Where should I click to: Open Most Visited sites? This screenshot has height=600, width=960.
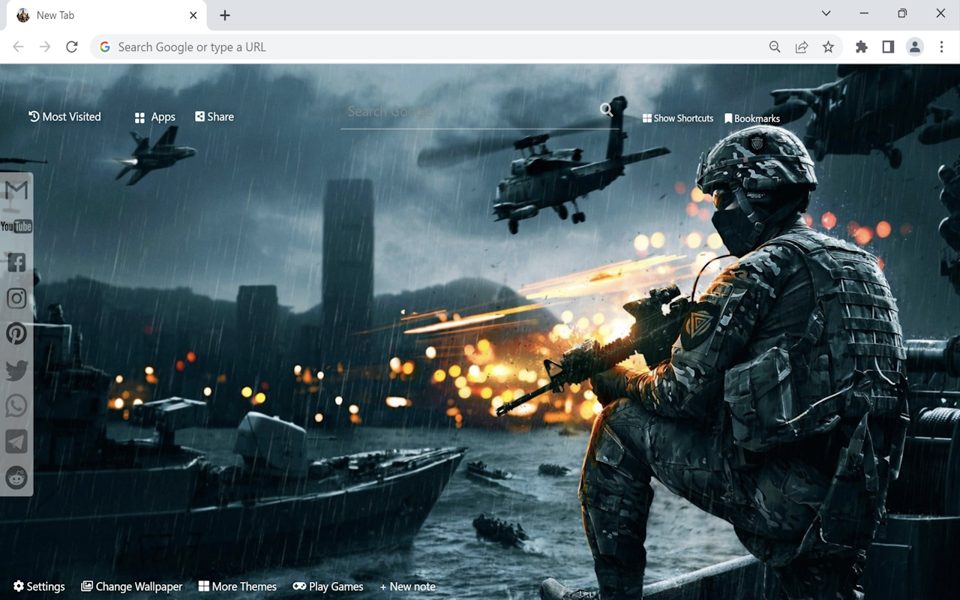coord(64,116)
